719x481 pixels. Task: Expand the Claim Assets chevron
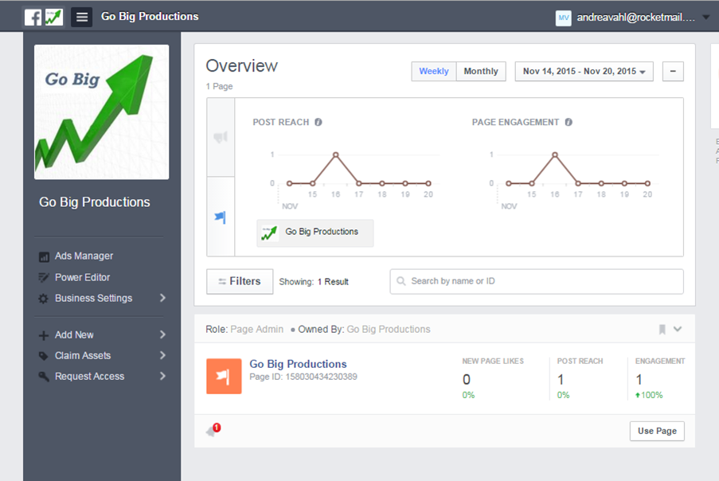[x=162, y=355]
